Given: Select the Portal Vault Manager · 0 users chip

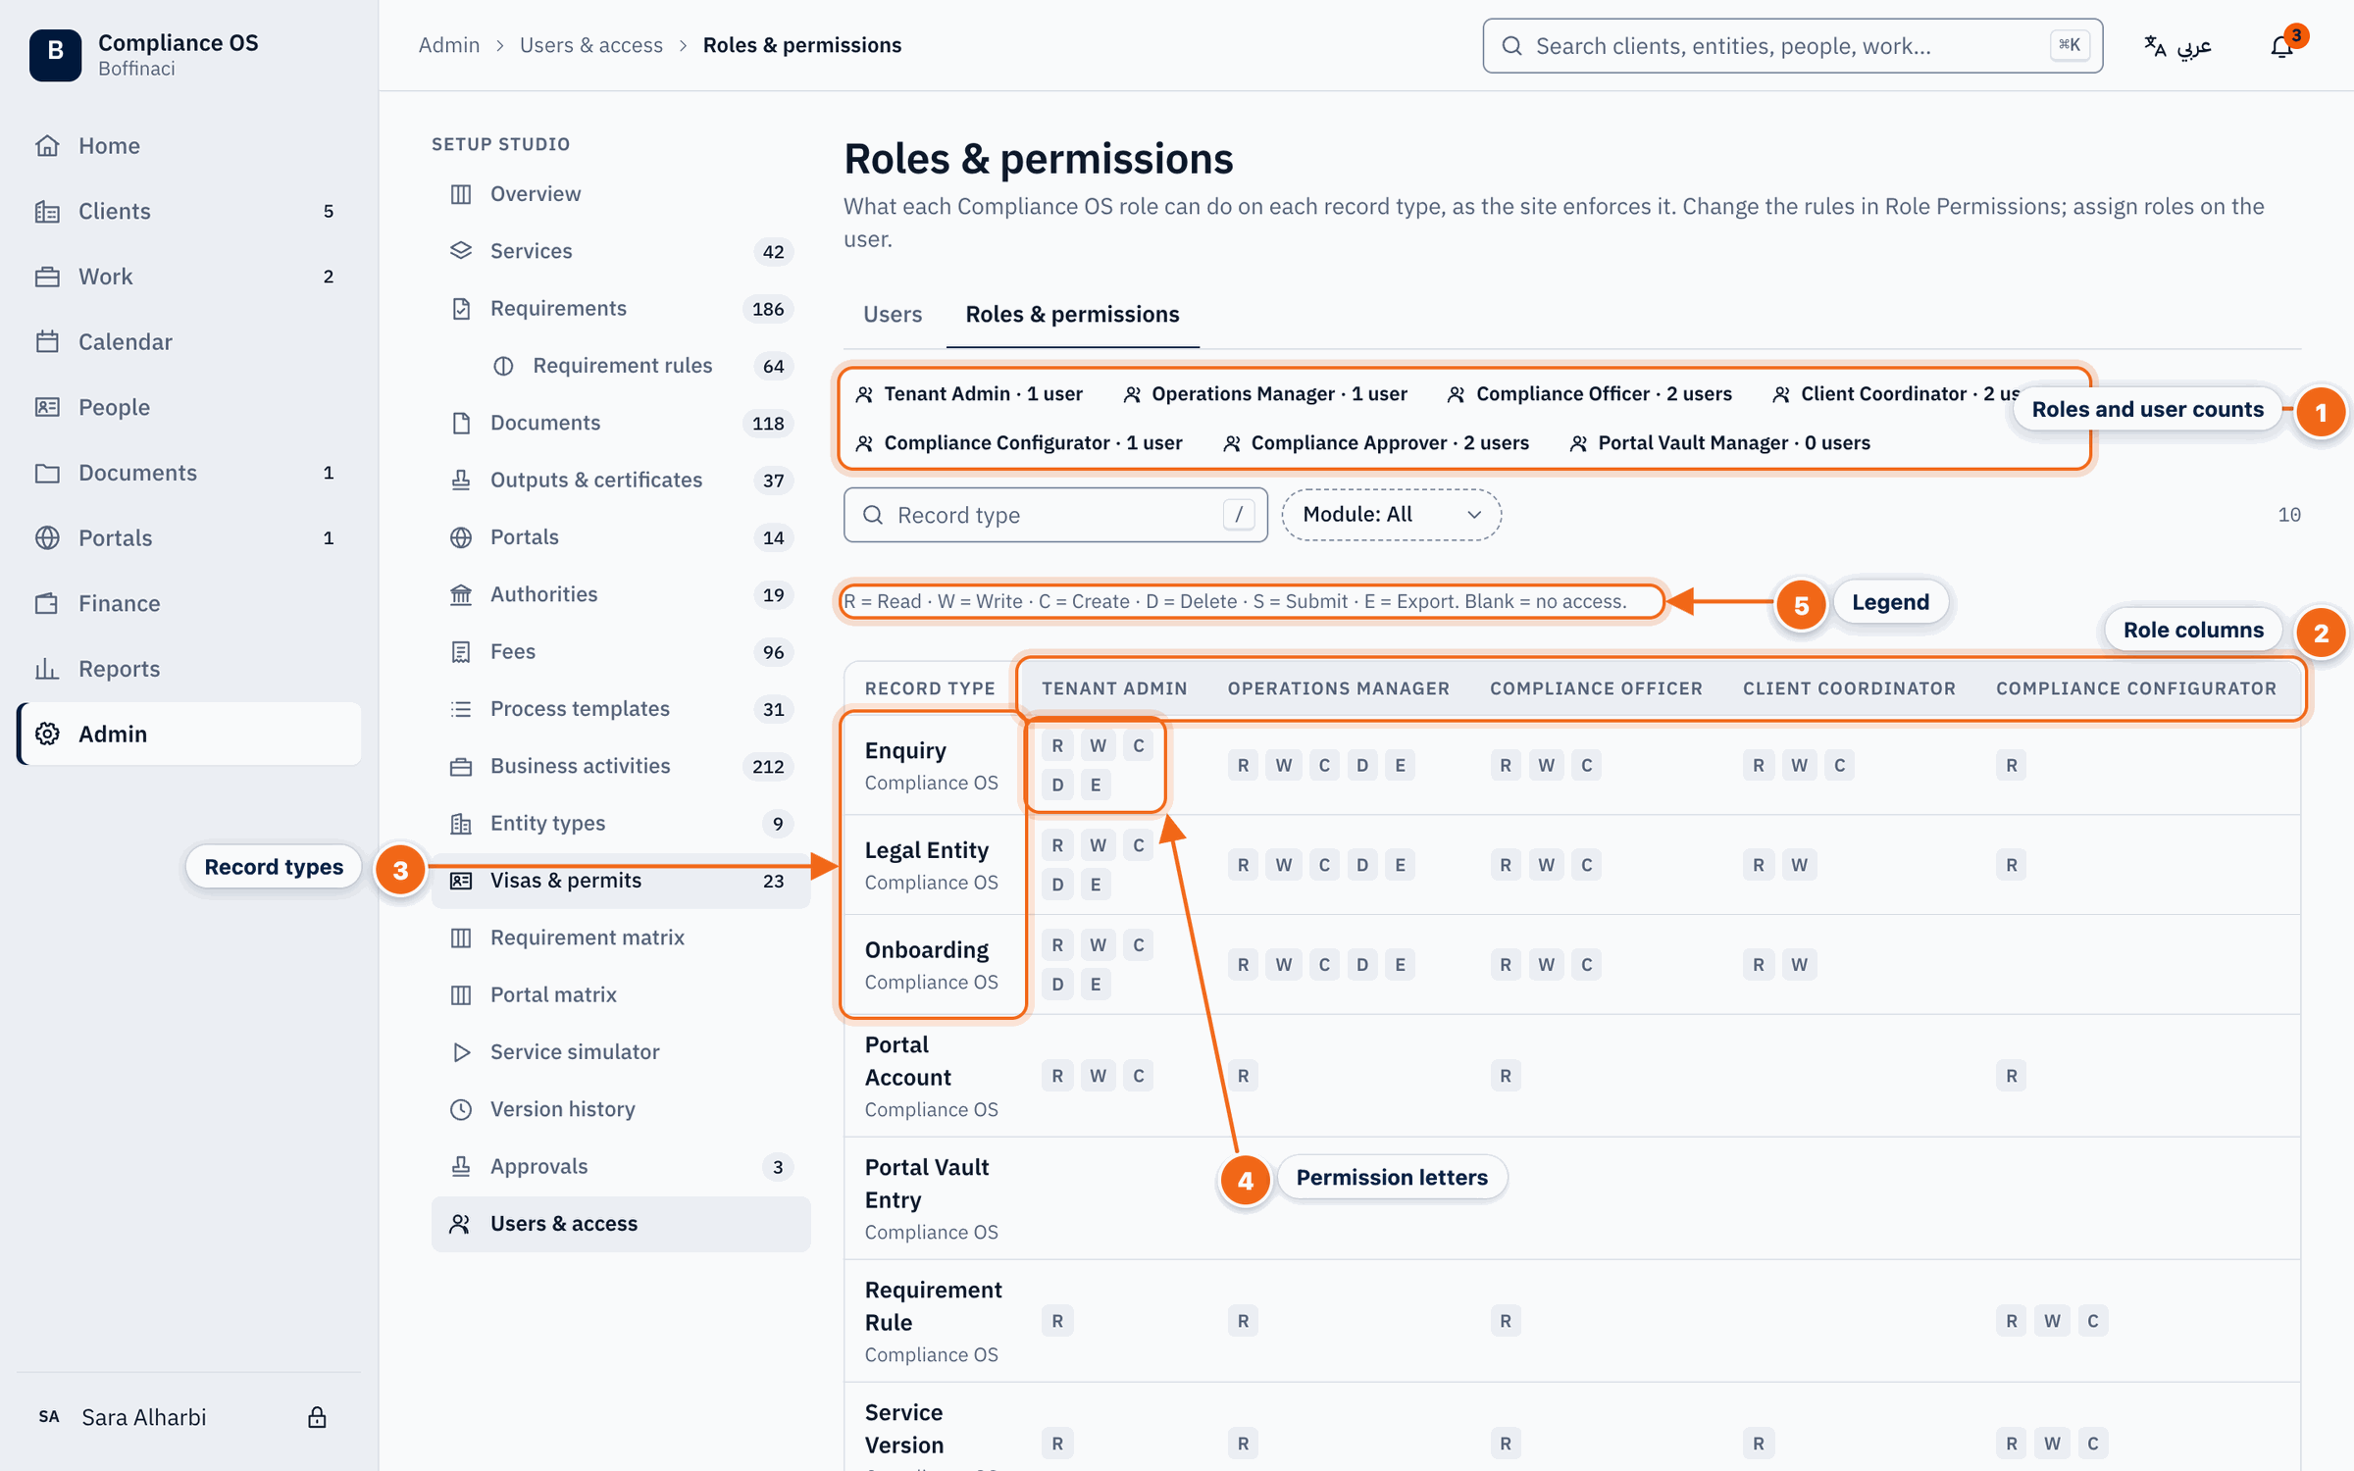Looking at the screenshot, I should [1719, 443].
